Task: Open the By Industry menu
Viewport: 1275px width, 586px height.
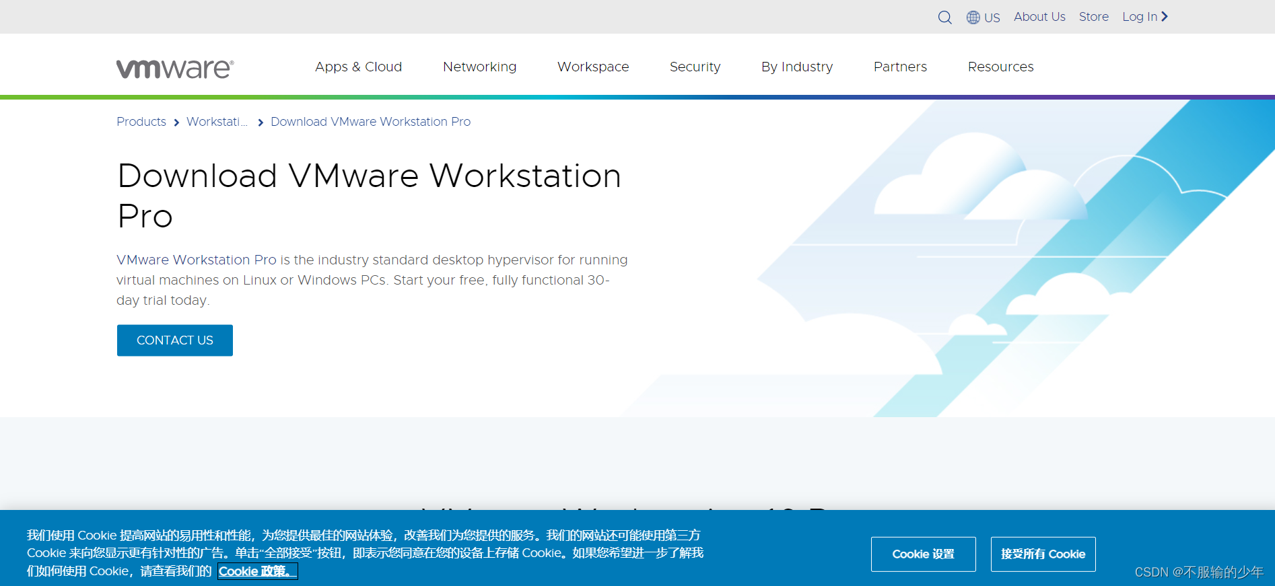Action: 797,67
